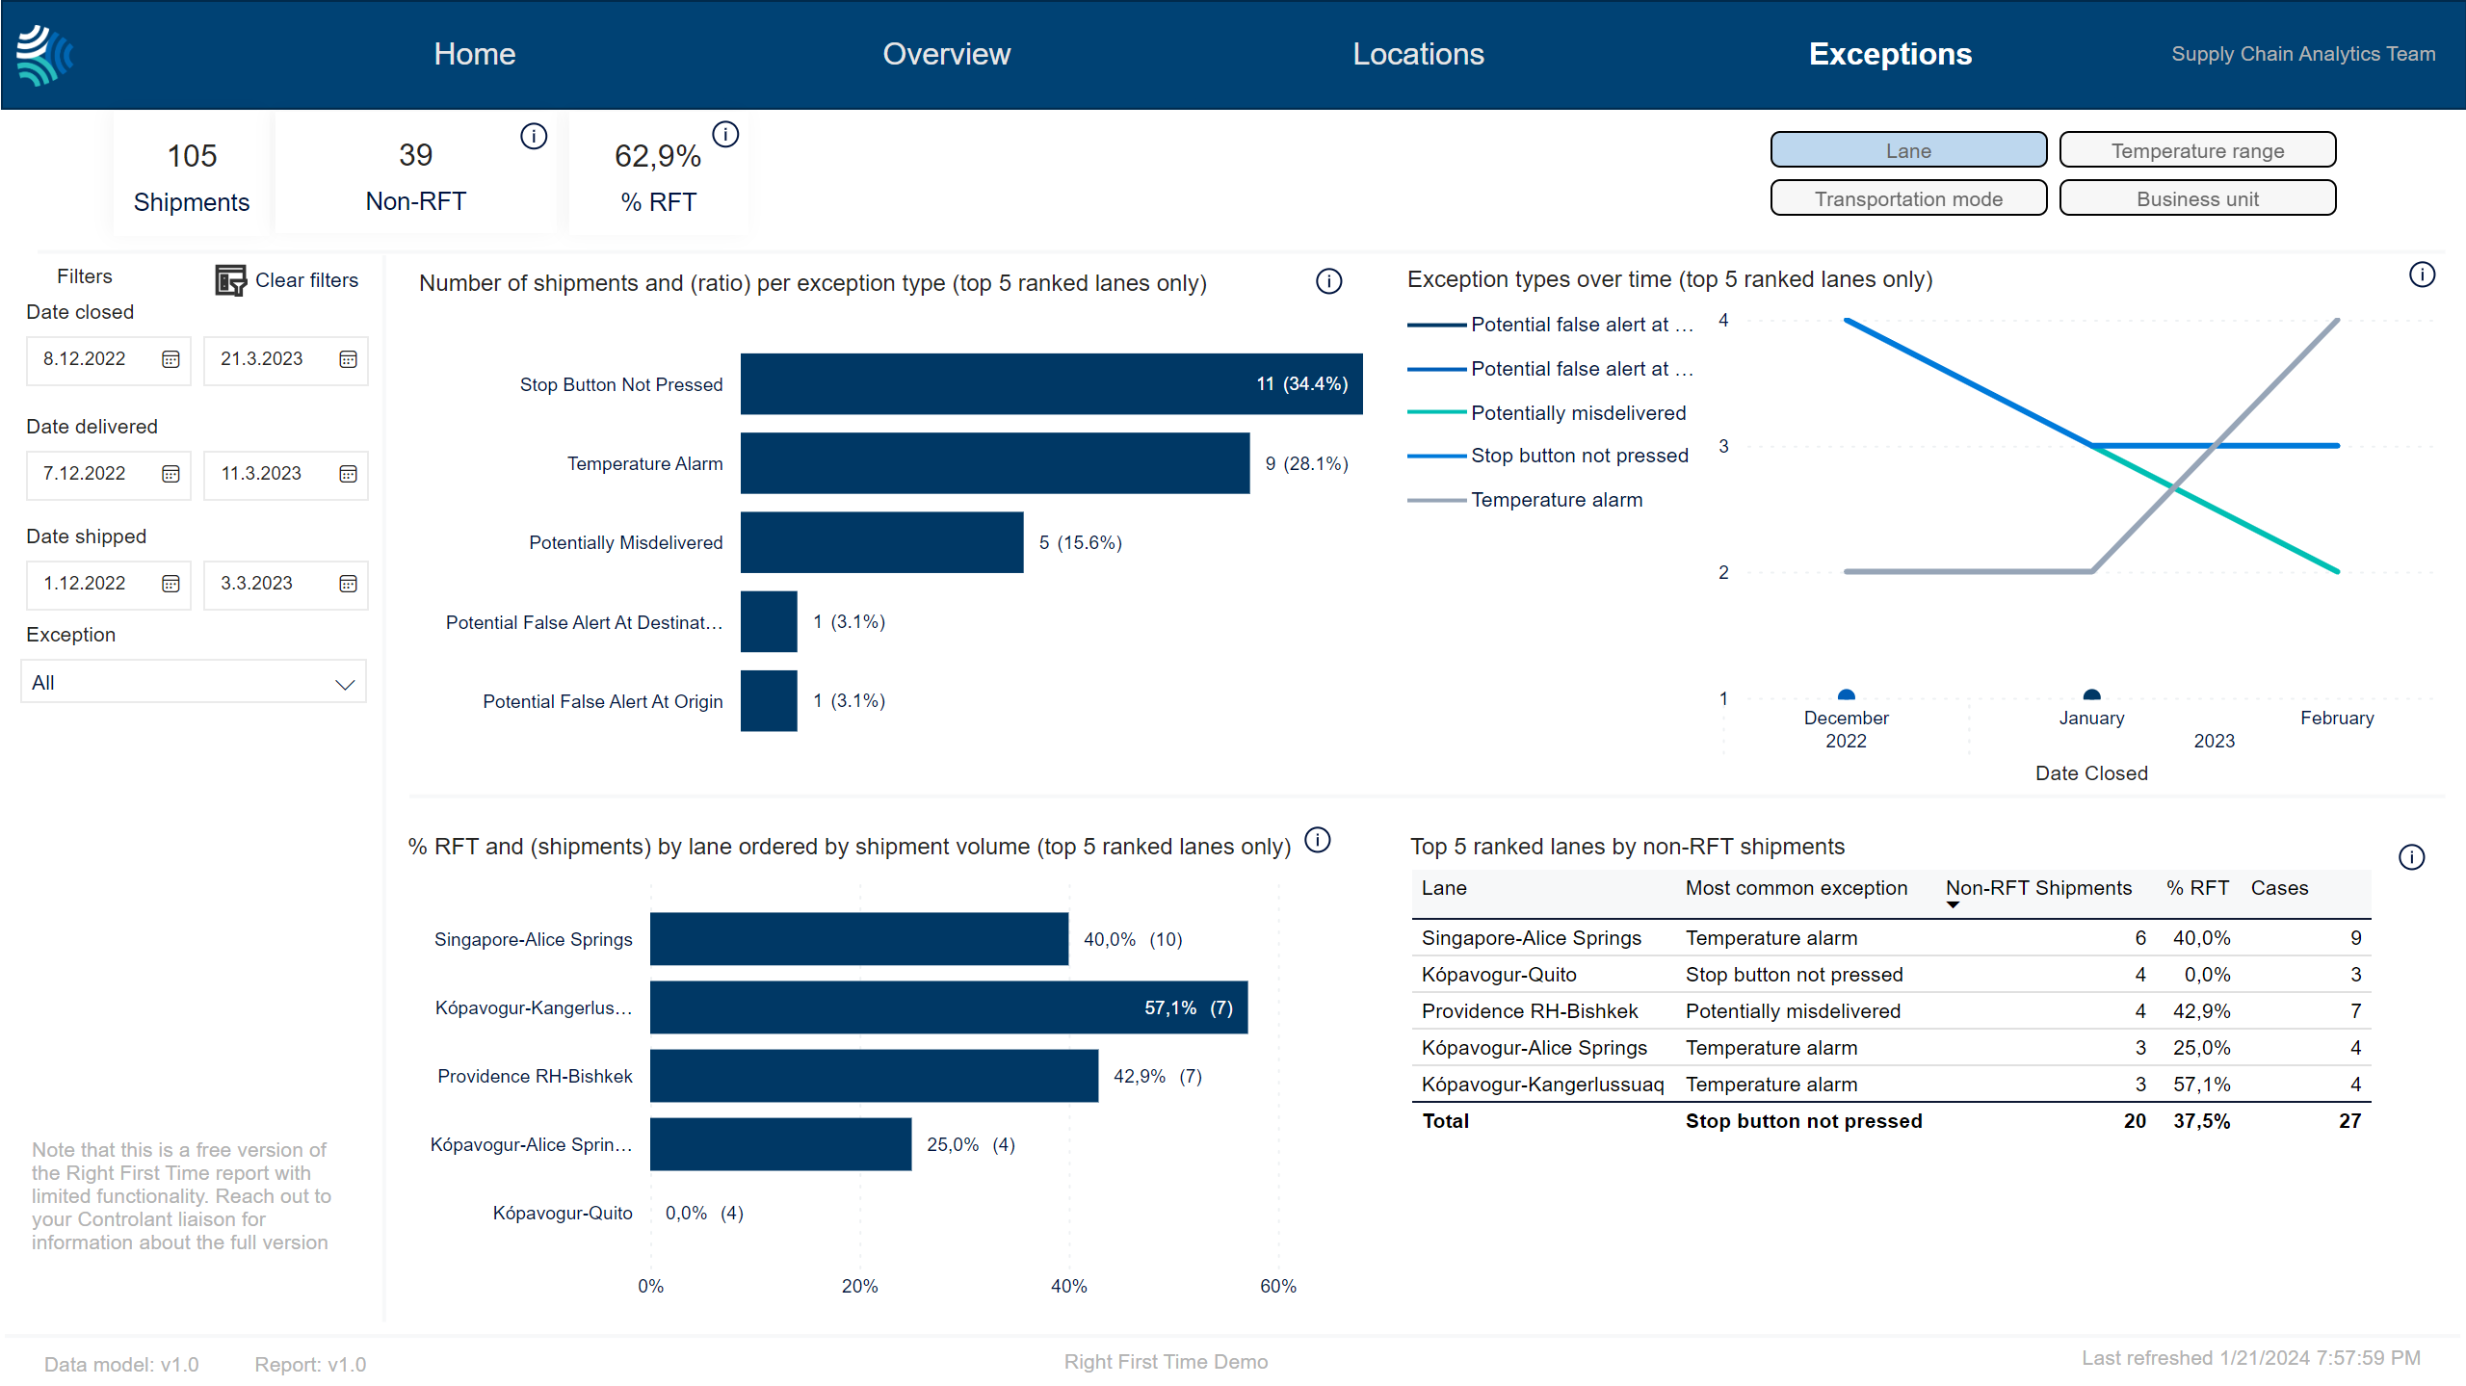Click Potentially misdelivered legend entry
The height and width of the screenshot is (1386, 2466).
point(1548,413)
